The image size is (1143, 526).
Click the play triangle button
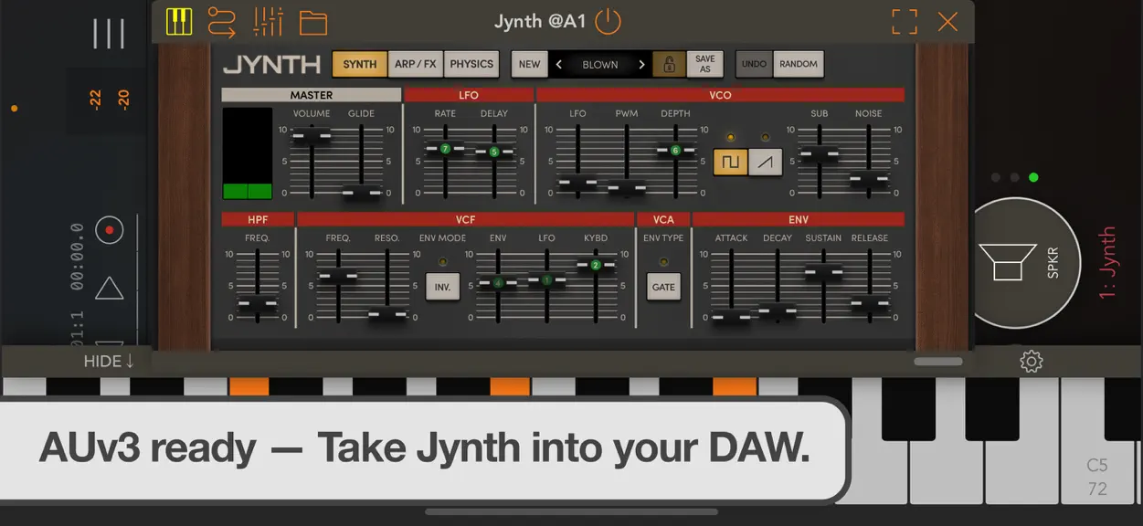pos(110,289)
